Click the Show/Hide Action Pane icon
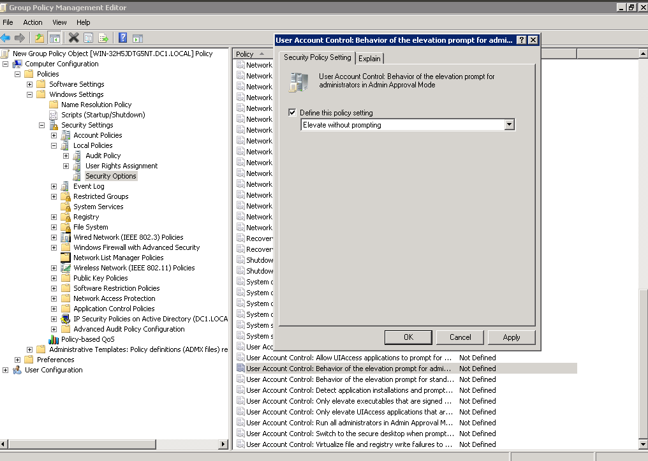Viewport: 648px width, 461px height. coord(137,38)
